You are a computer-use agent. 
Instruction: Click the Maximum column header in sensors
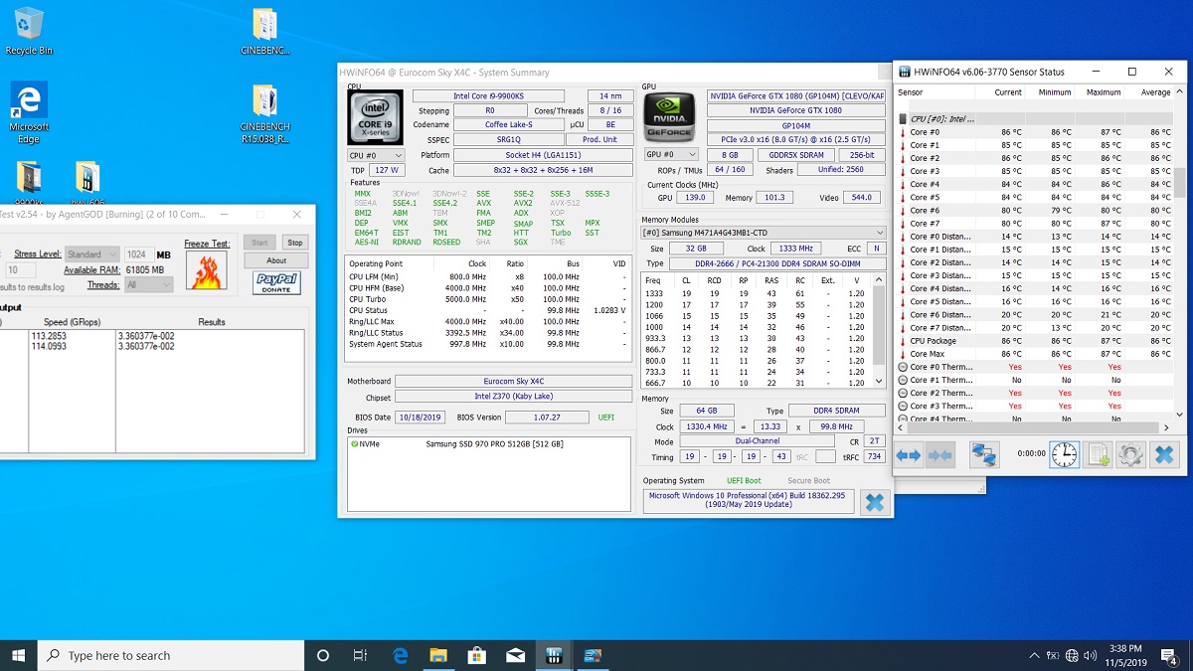pyautogui.click(x=1103, y=92)
